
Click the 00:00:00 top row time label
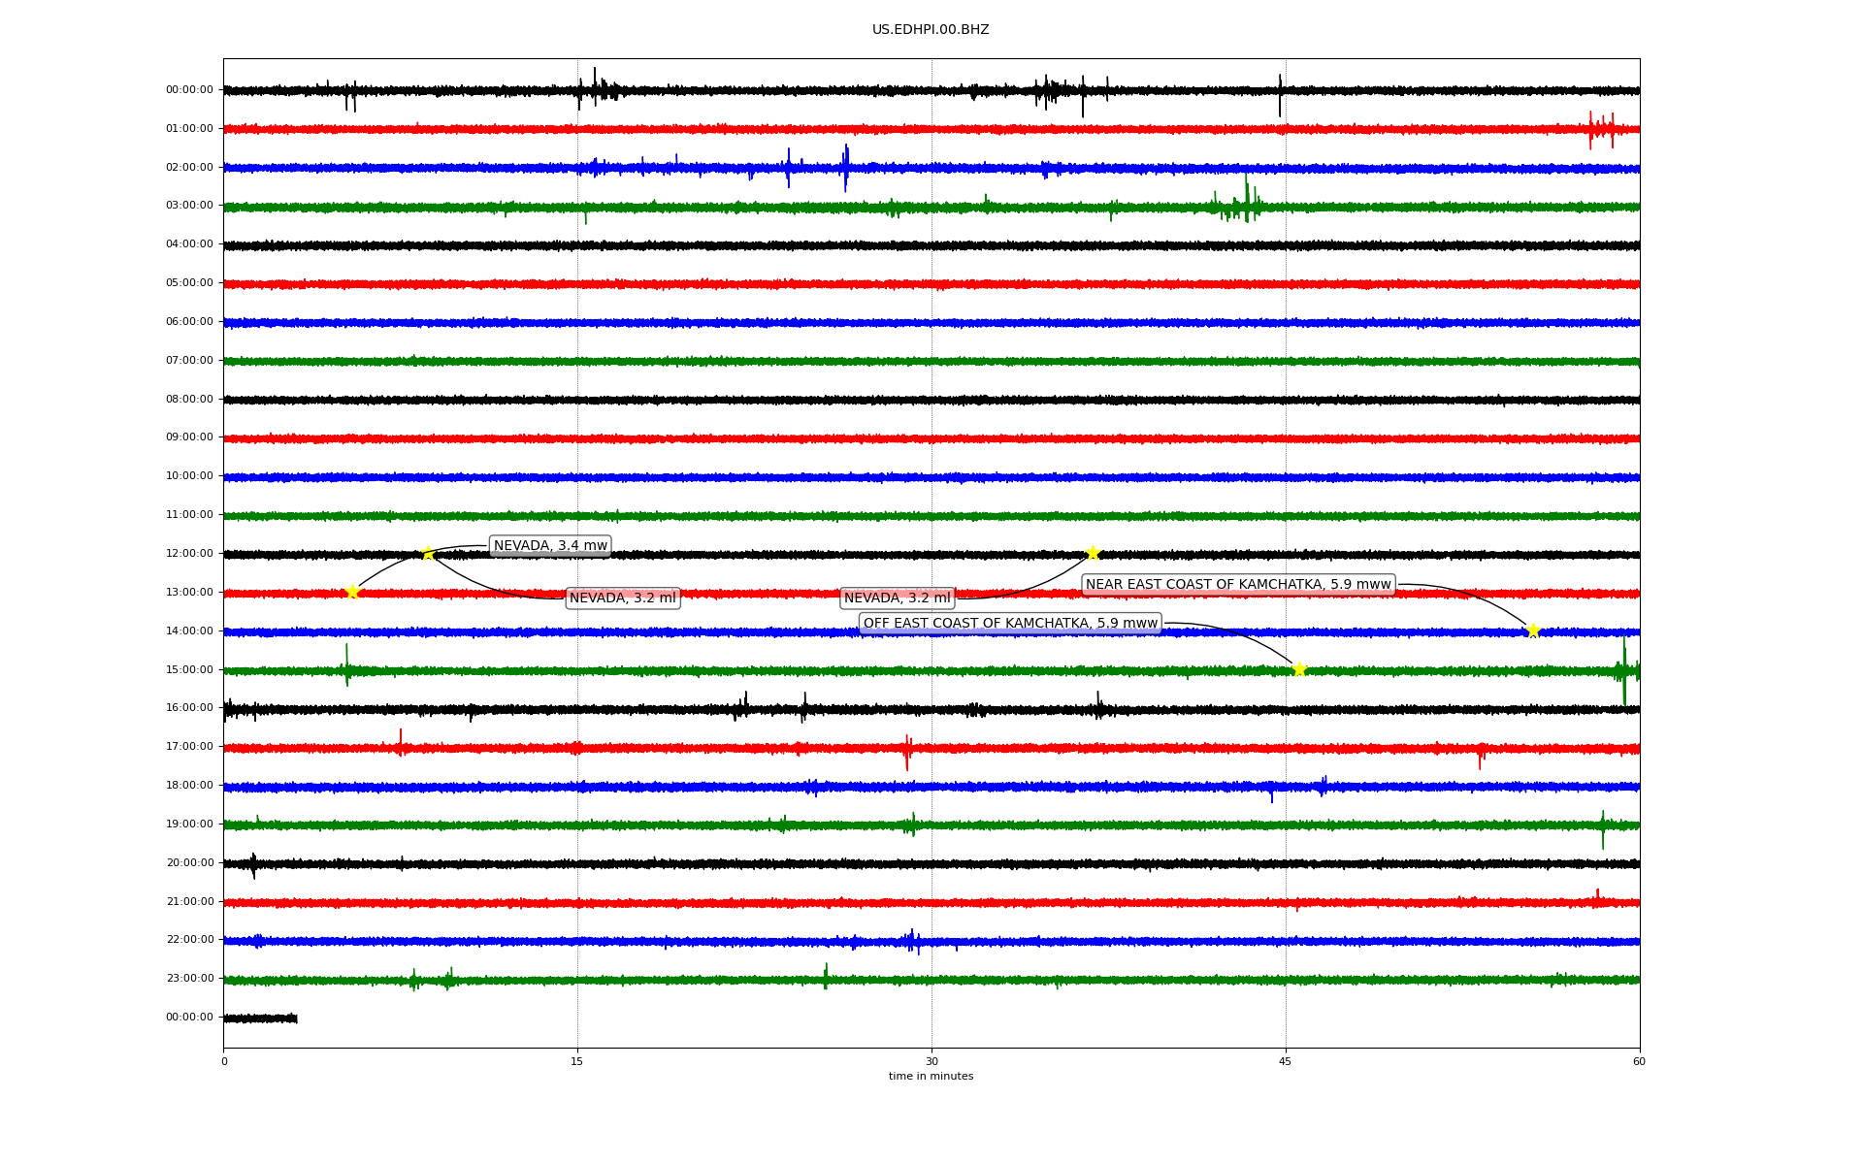[x=189, y=90]
